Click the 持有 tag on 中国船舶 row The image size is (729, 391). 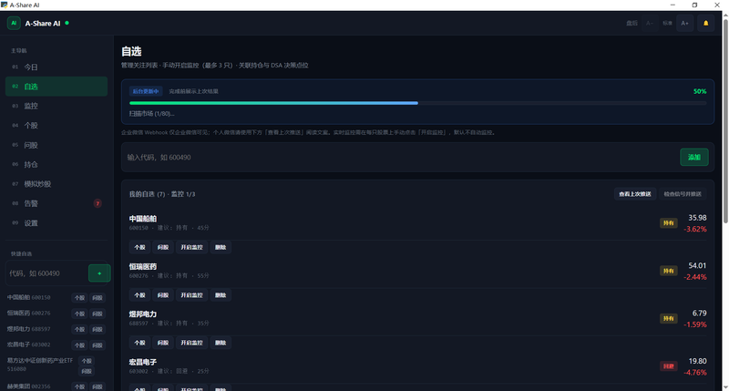pyautogui.click(x=669, y=223)
